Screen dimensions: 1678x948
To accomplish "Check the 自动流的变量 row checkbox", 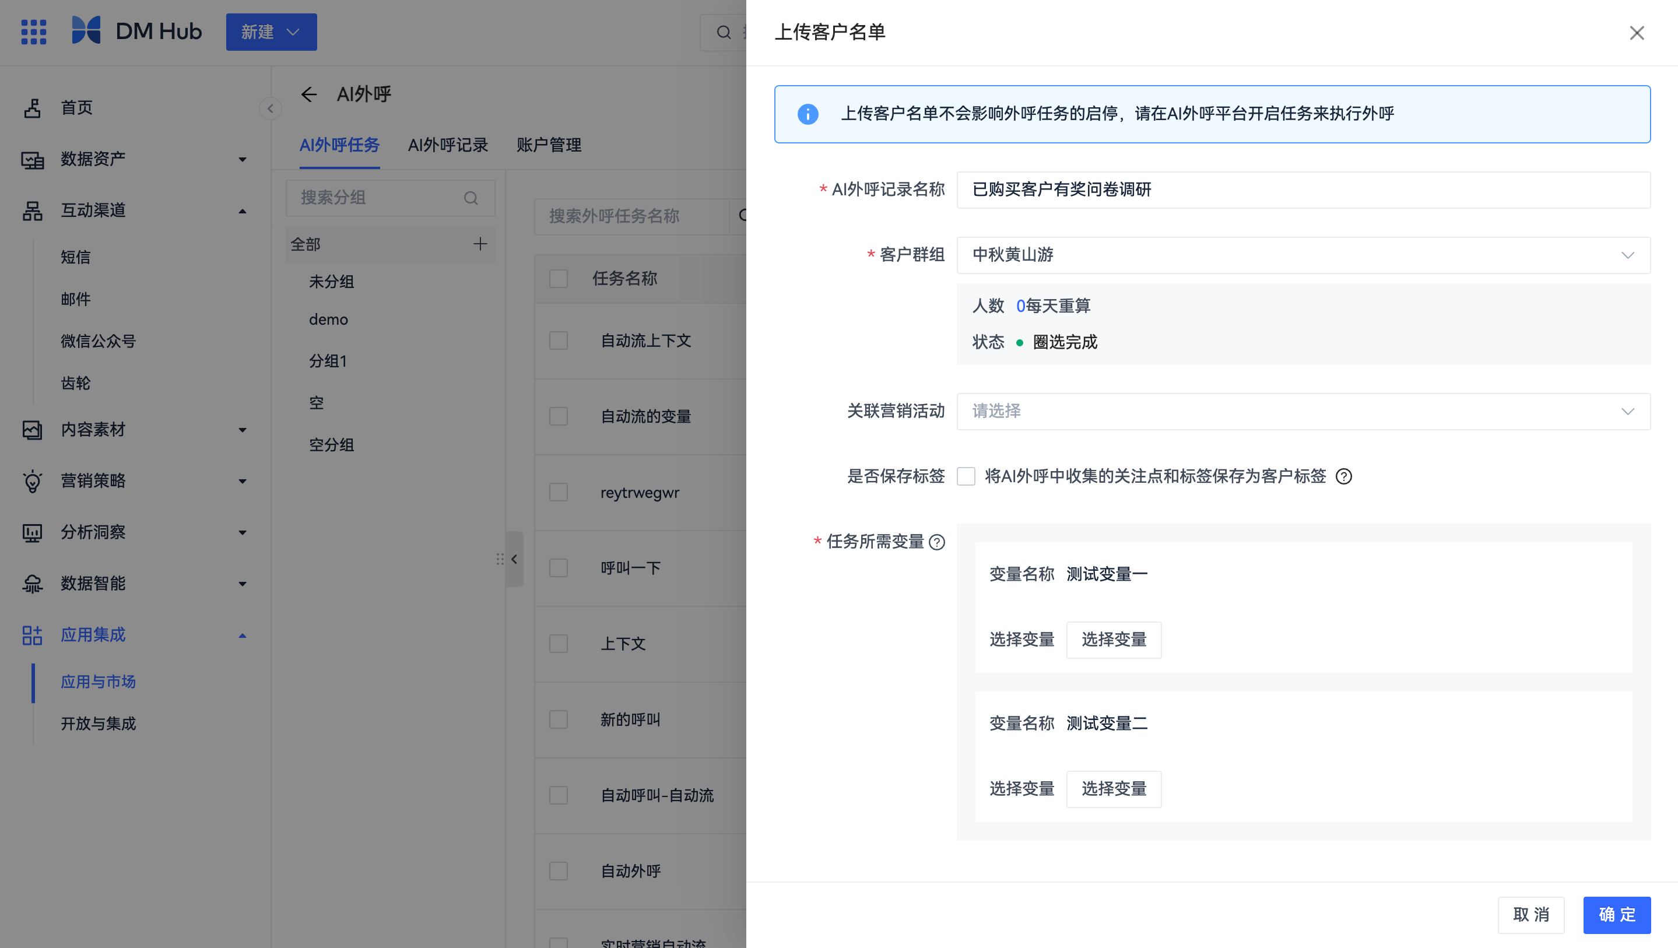I will tap(558, 416).
